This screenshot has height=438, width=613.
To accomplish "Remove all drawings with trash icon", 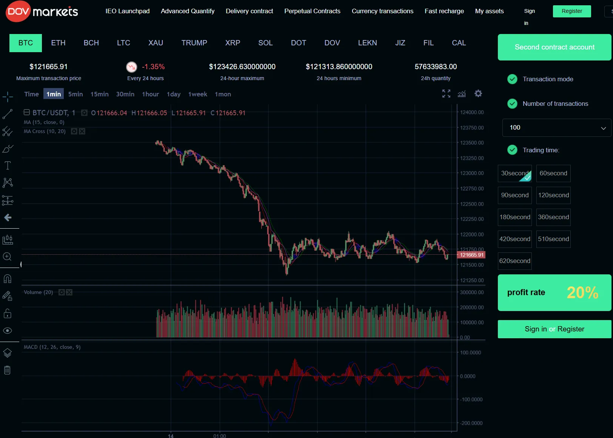I will click(x=8, y=370).
